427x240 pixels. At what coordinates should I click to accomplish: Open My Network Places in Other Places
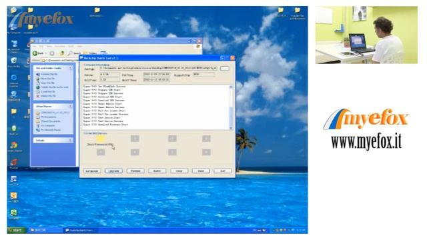pos(49,130)
